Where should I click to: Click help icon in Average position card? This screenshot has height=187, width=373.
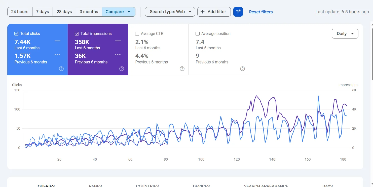pyautogui.click(x=242, y=69)
